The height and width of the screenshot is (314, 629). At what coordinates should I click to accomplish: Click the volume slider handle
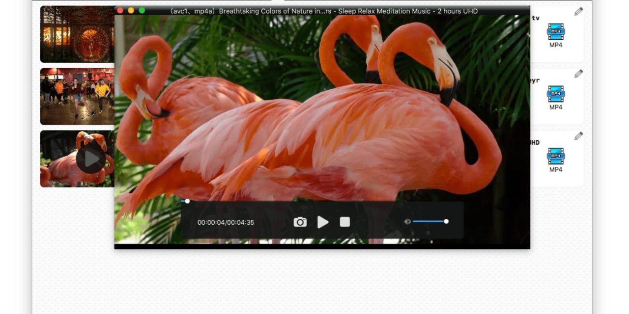(446, 221)
